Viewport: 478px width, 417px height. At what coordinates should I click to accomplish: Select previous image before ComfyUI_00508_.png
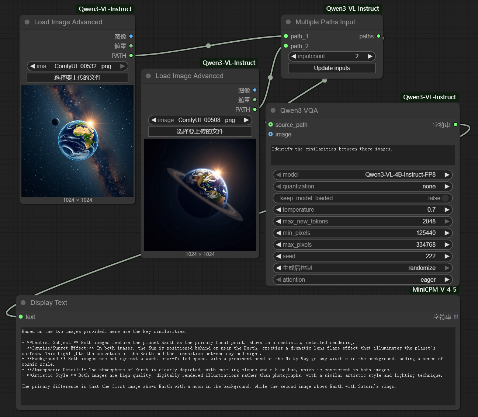(x=153, y=120)
